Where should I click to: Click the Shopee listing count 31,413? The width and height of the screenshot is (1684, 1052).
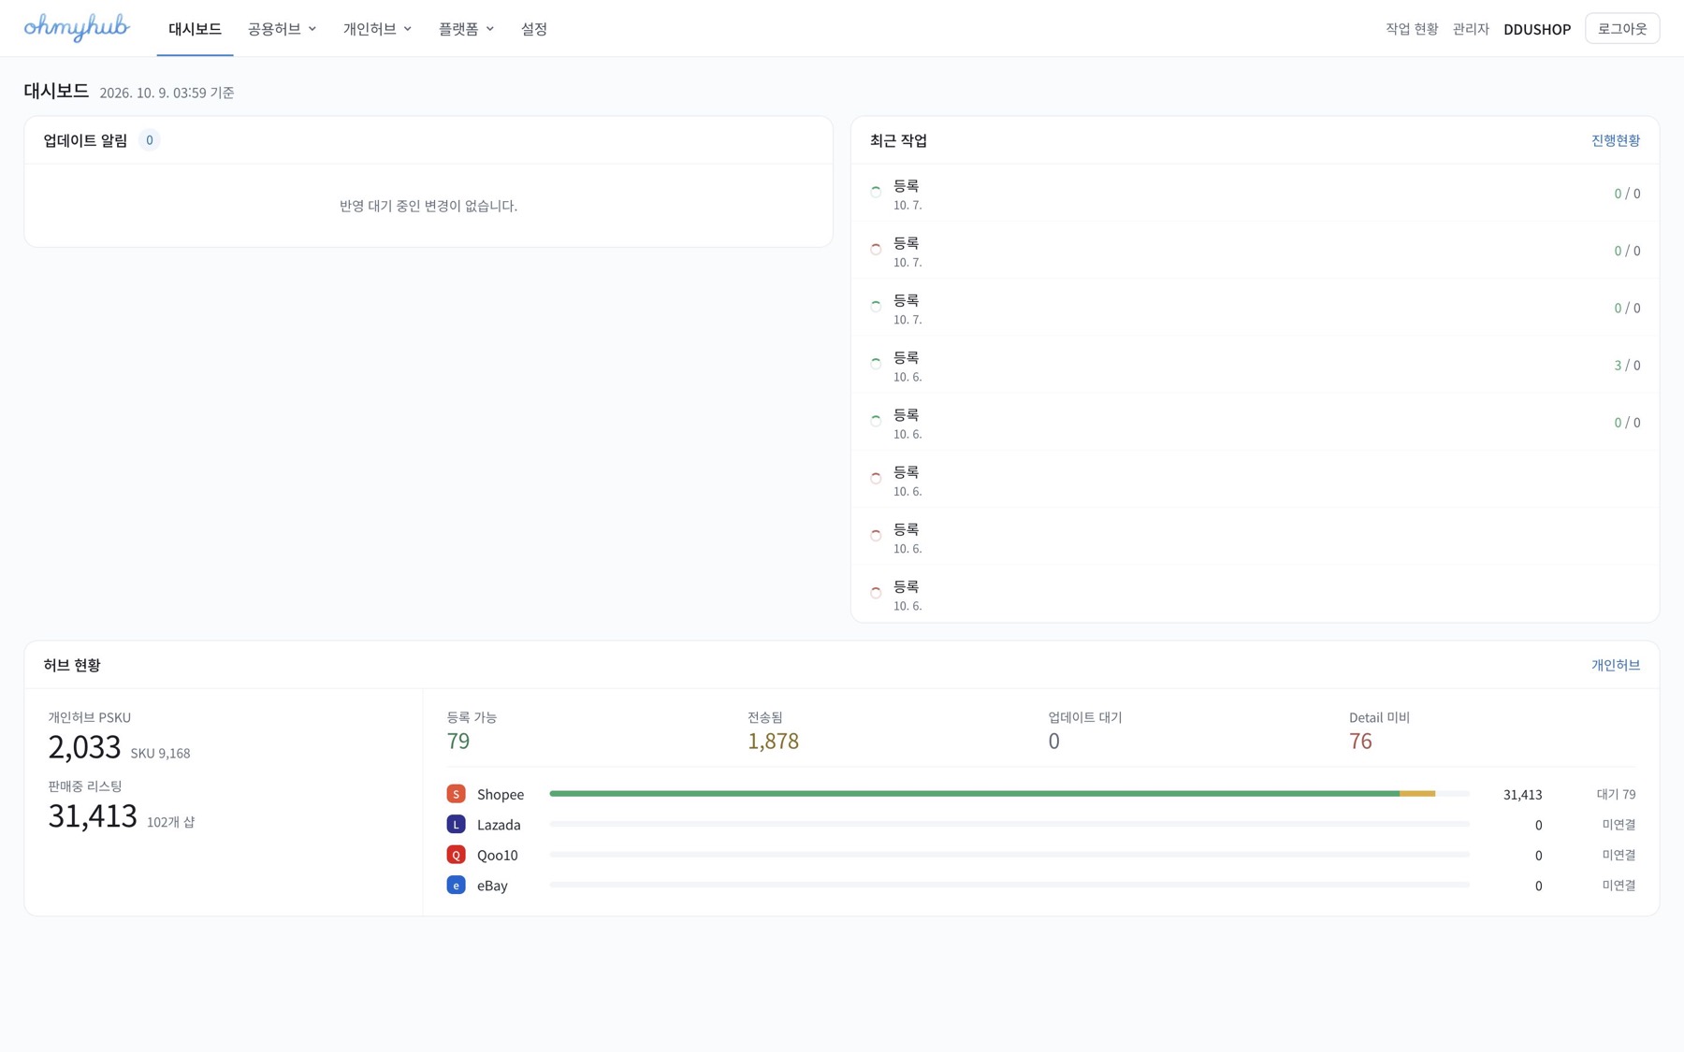tap(1522, 795)
